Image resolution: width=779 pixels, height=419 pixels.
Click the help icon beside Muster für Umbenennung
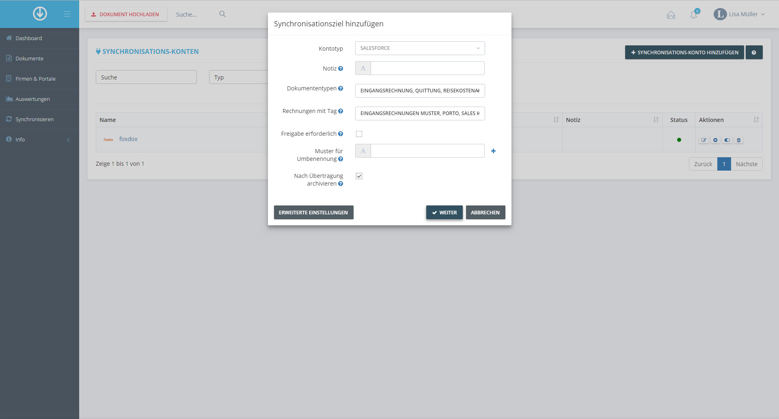click(341, 159)
